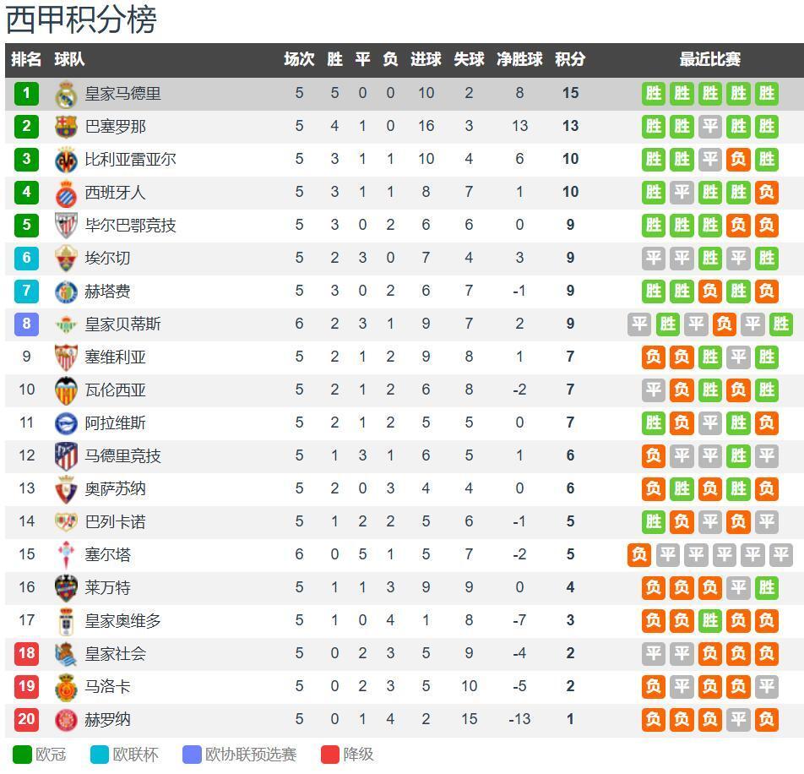Click the cyan 欧联杯 legend swatch
The image size is (804, 774).
(x=100, y=755)
